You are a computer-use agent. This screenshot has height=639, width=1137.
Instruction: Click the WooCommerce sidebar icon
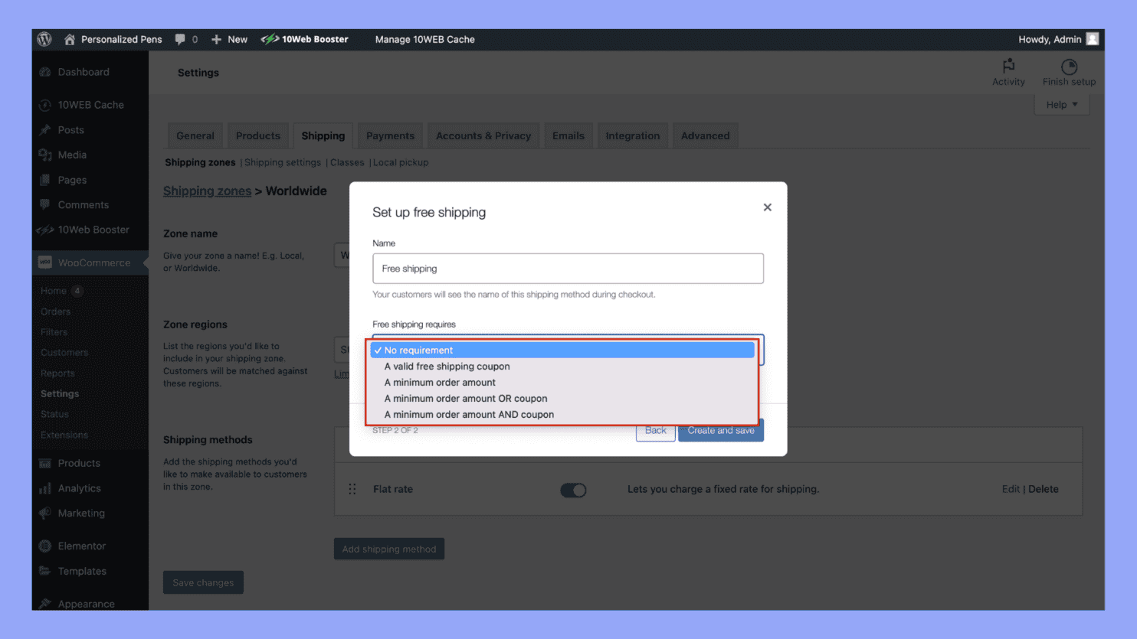44,262
